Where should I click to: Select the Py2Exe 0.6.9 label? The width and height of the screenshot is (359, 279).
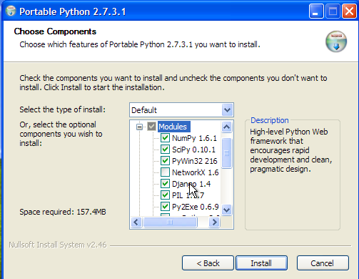(196, 207)
